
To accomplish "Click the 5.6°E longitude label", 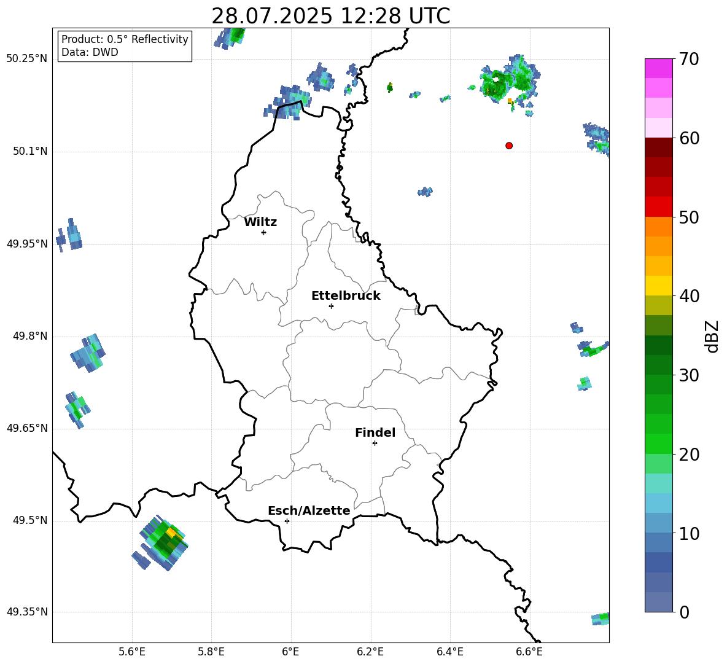I will pos(132,652).
